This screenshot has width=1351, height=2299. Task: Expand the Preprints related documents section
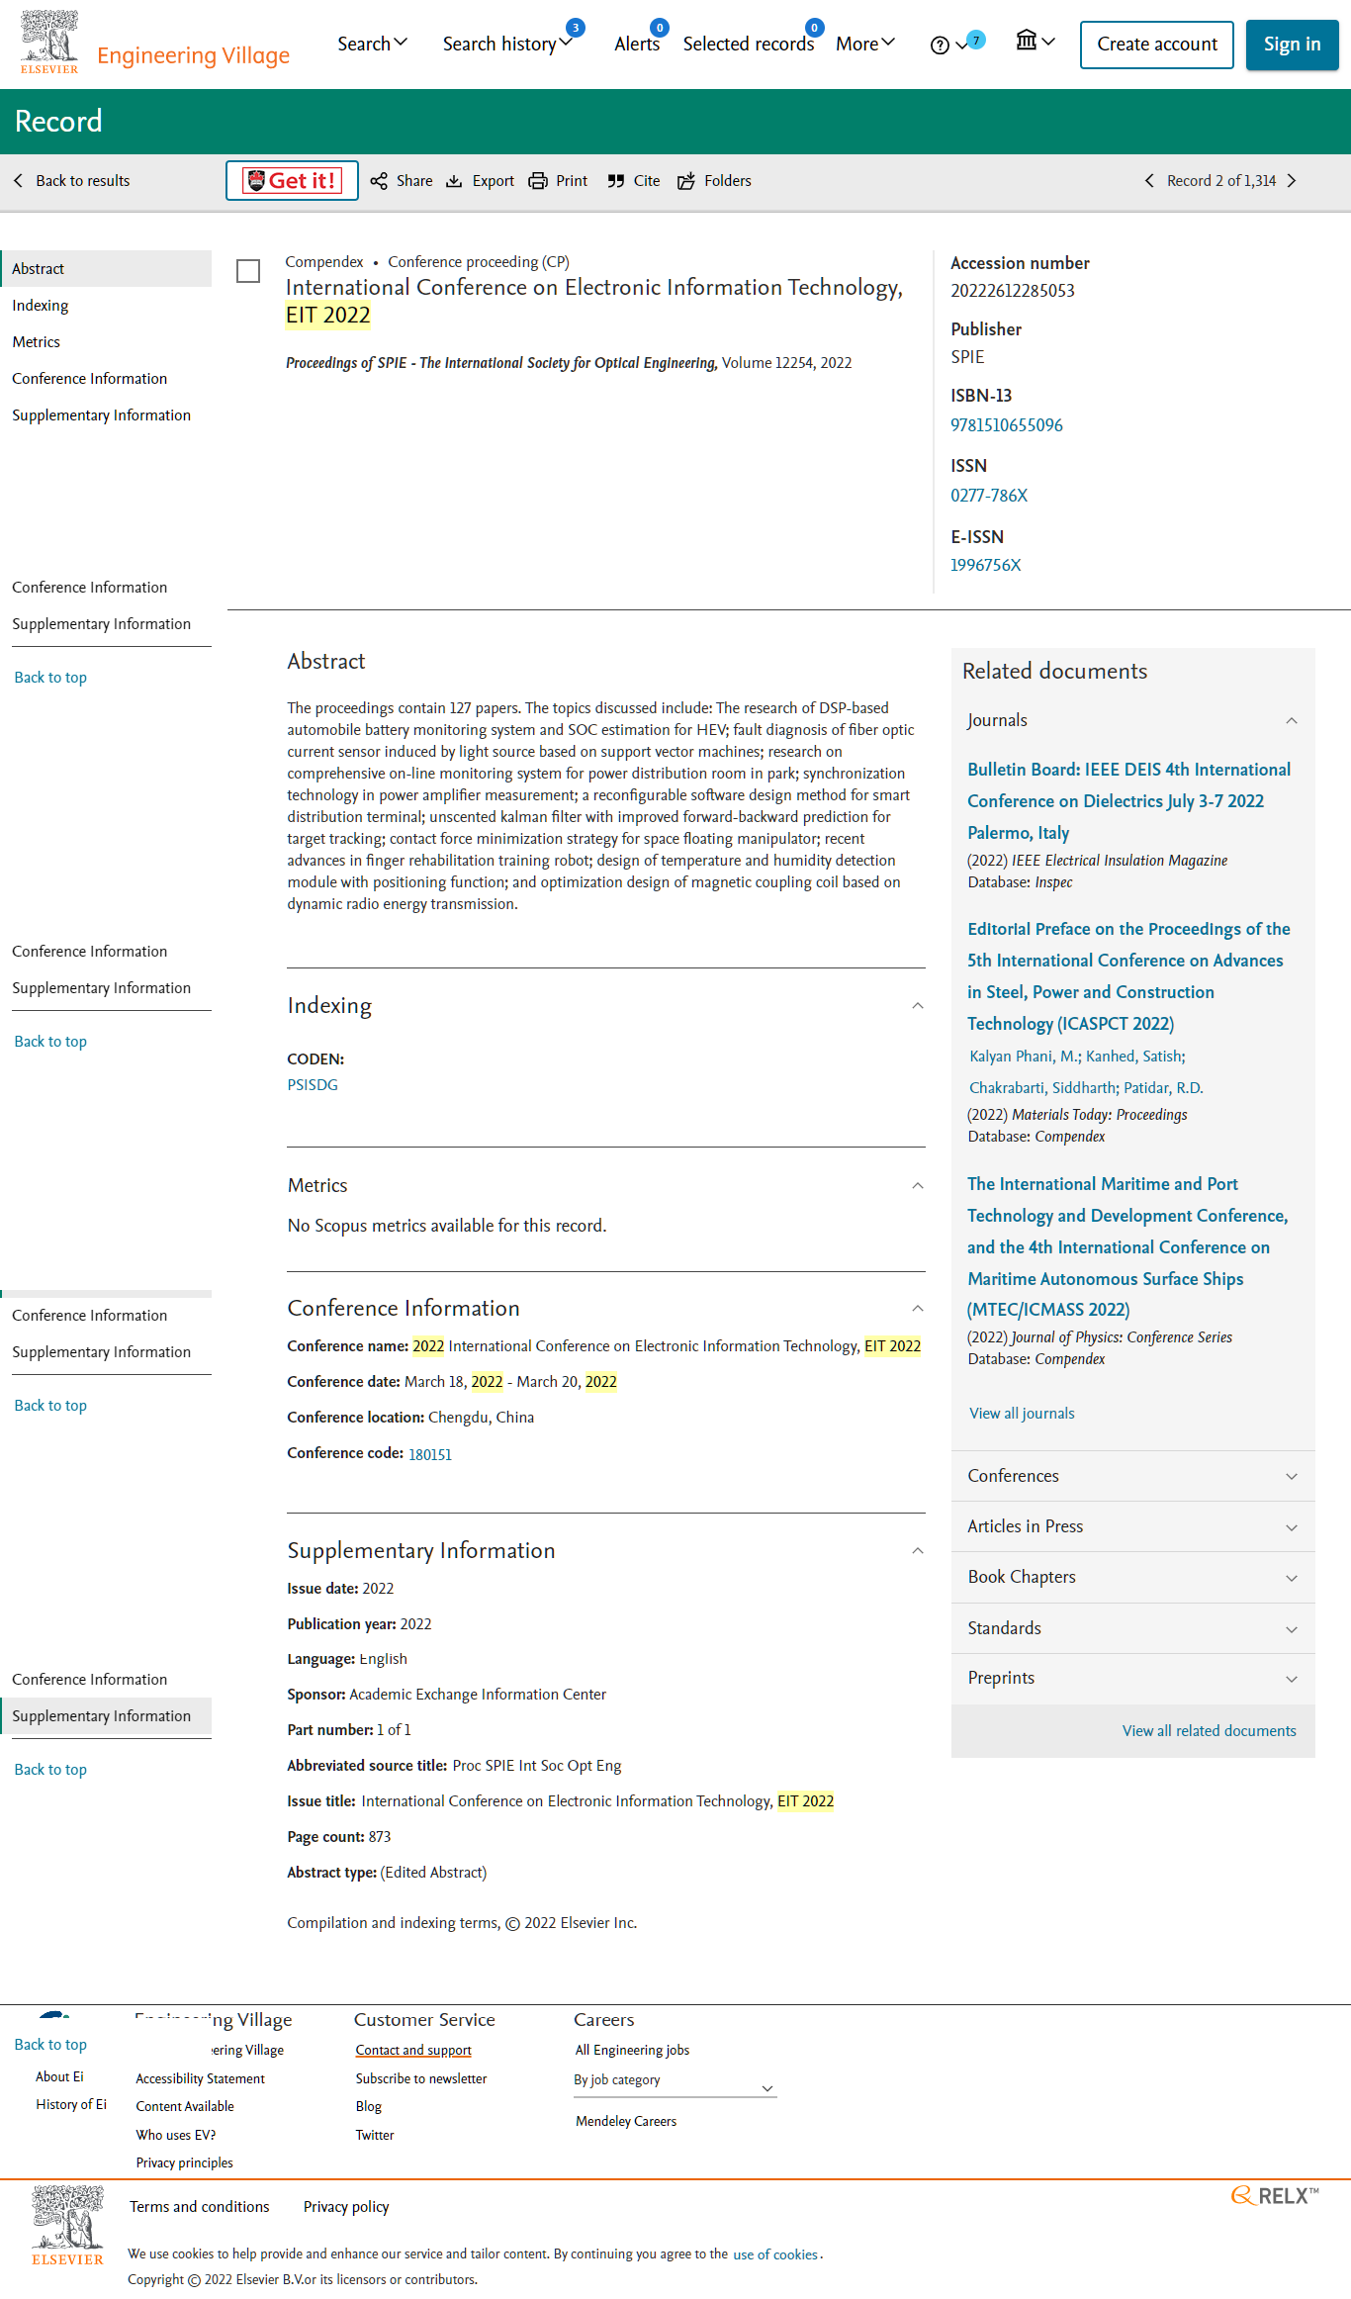1291,1679
